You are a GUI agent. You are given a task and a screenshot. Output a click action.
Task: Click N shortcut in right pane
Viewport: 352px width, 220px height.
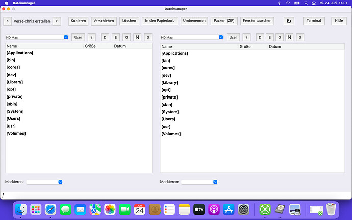(x=289, y=37)
